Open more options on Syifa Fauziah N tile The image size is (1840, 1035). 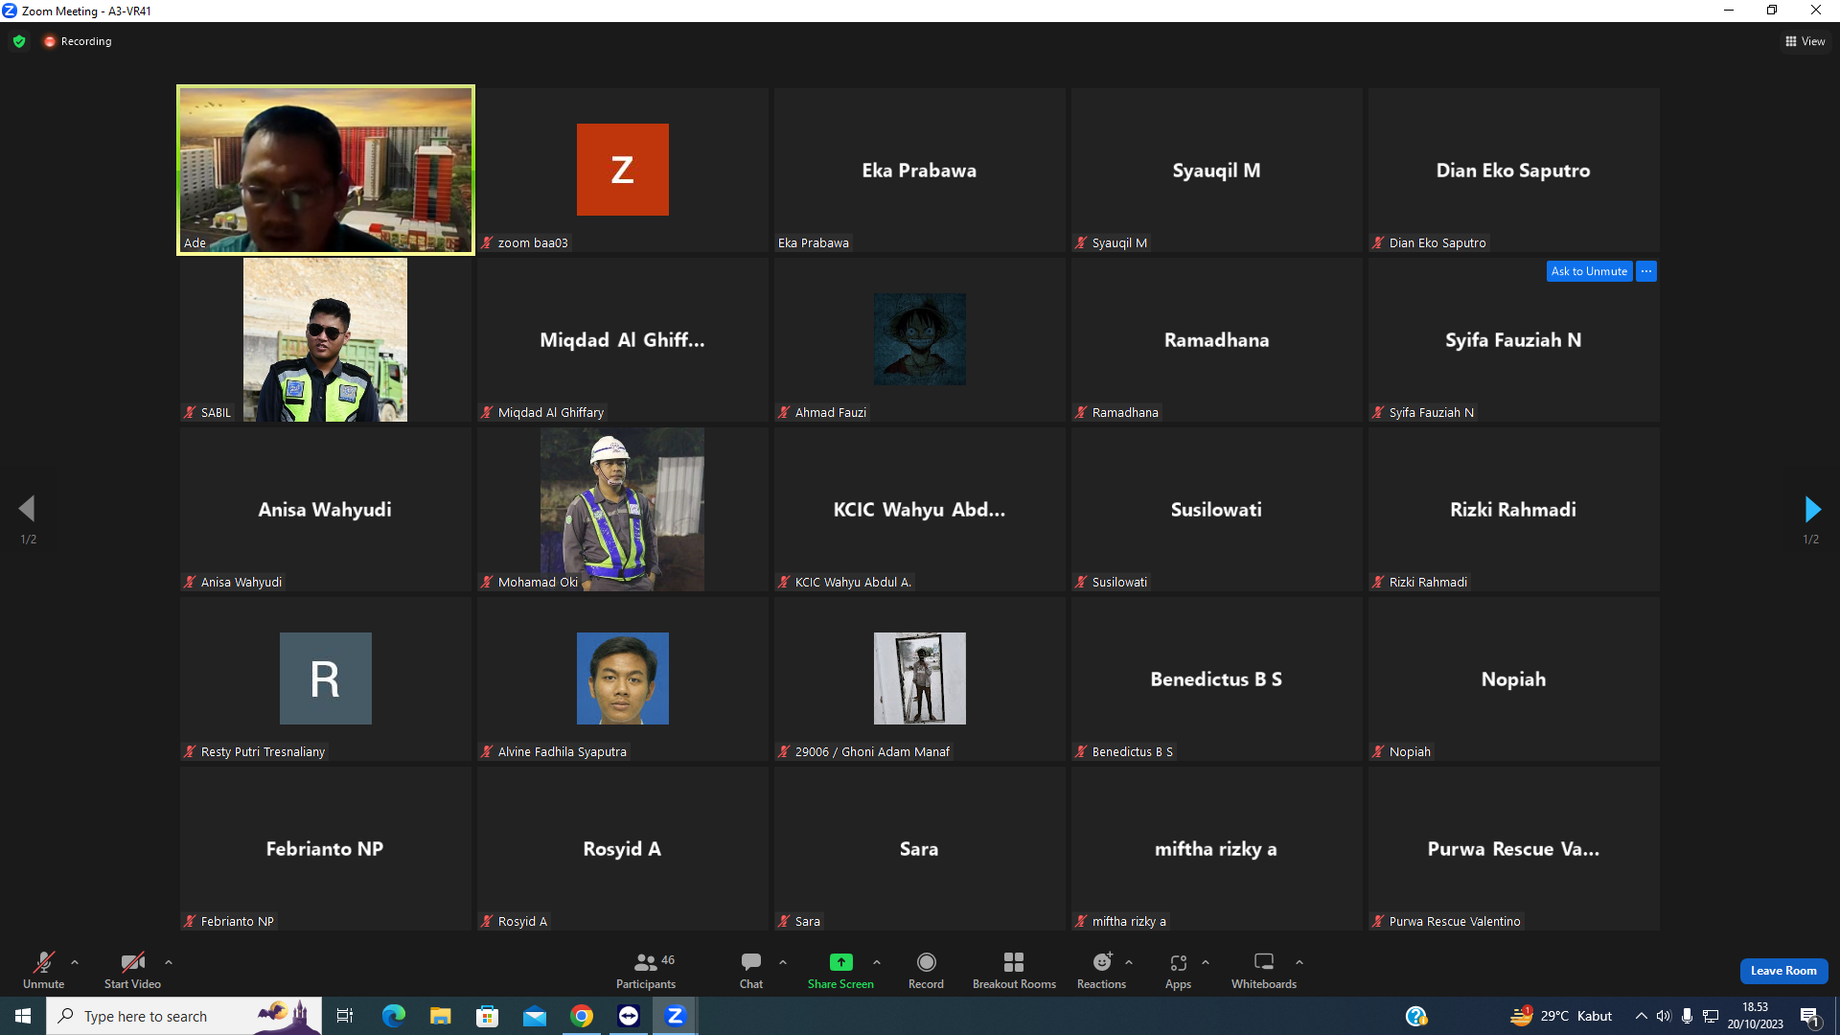click(1646, 271)
